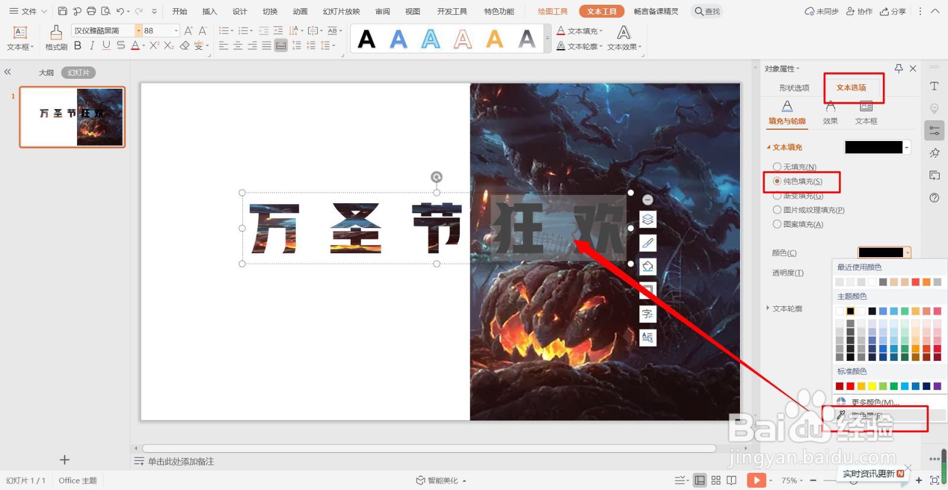Click the Find (查找) search button
Screen dimensions: 948x490
pyautogui.click(x=707, y=11)
